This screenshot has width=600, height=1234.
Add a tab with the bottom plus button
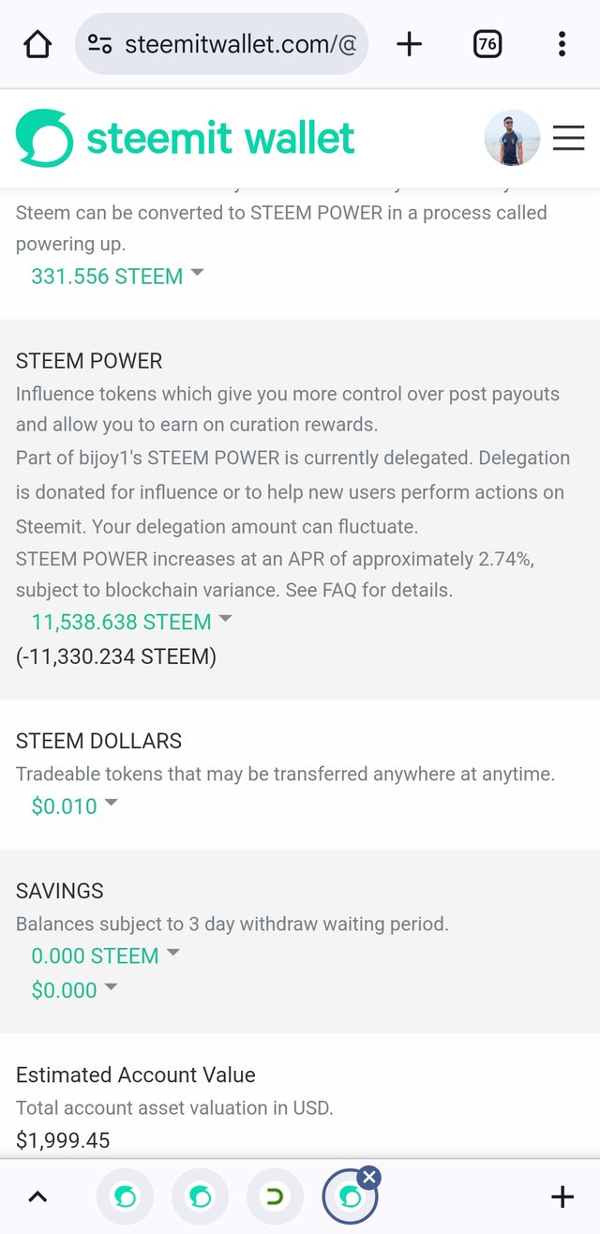(562, 1196)
